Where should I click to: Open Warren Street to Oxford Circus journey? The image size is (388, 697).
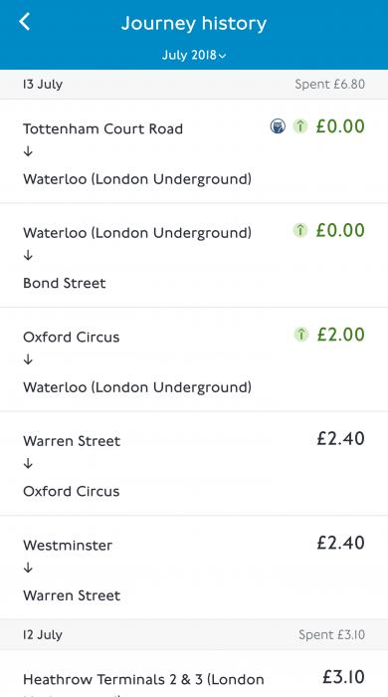[x=194, y=464]
